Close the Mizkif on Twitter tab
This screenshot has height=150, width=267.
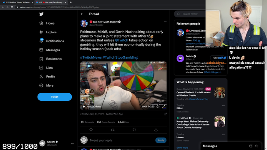tap(32, 2)
